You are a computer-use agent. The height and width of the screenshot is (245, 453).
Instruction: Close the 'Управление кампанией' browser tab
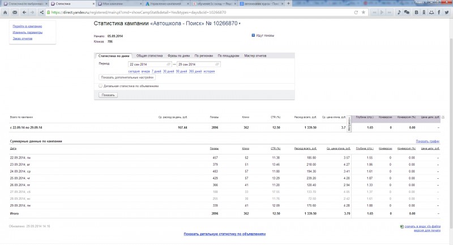tap(188, 4)
